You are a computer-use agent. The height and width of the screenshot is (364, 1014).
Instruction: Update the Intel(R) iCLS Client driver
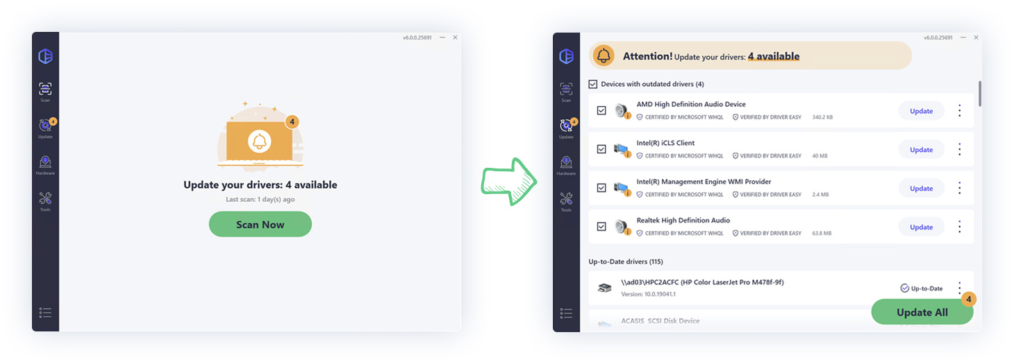tap(922, 150)
